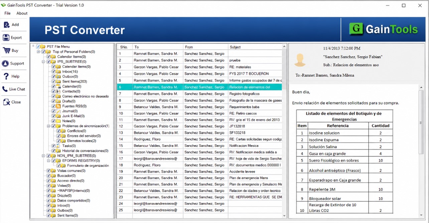429x223 pixels.
Task: Collapse Problemas de sincronización node
Action: click(49, 126)
